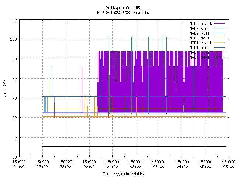The height and width of the screenshot is (177, 236).
Task: Select the E_RT20150929200705.sfduZ file name subtitle
Action: pyautogui.click(x=124, y=13)
